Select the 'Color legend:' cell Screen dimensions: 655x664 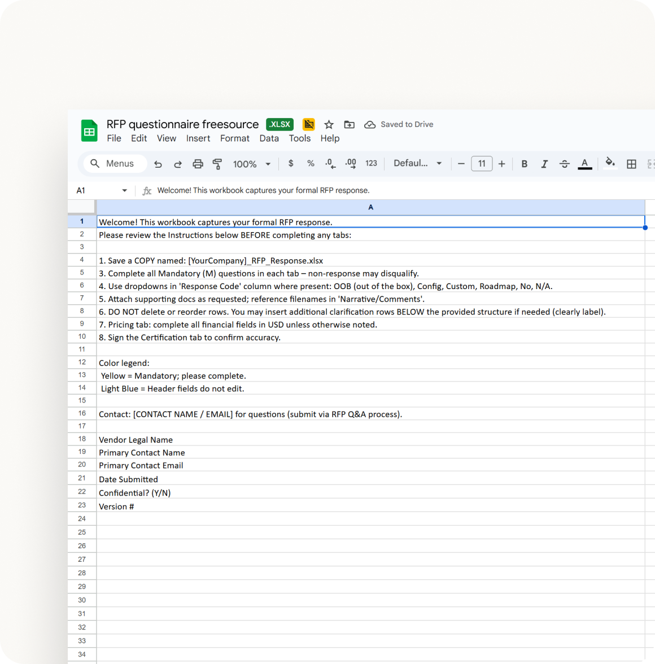(370, 363)
